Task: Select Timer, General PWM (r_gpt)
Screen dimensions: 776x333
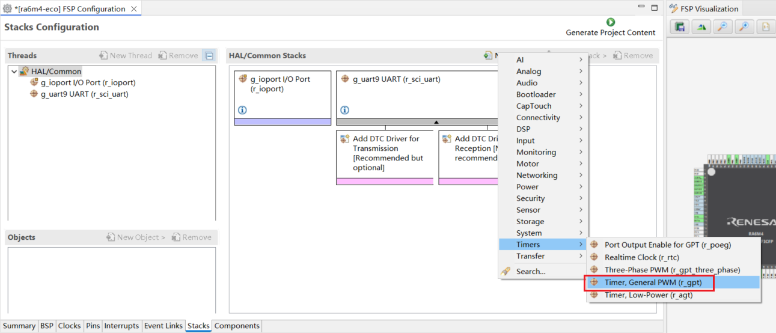Action: pos(673,283)
